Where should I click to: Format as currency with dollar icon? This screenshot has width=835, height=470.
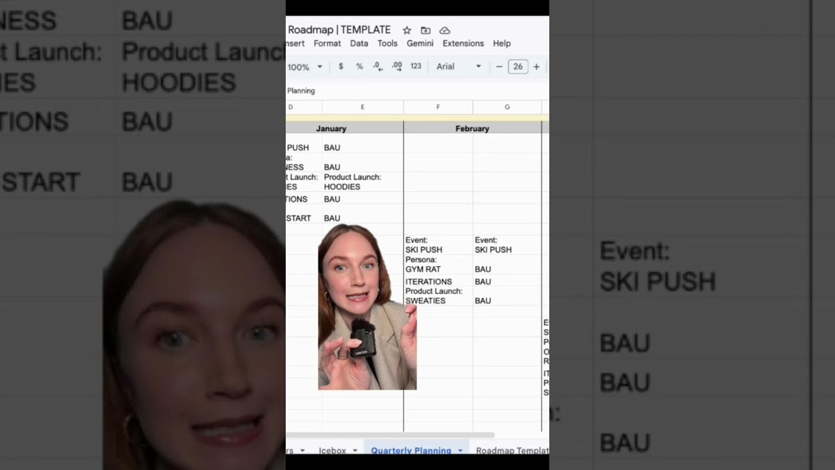tap(341, 66)
